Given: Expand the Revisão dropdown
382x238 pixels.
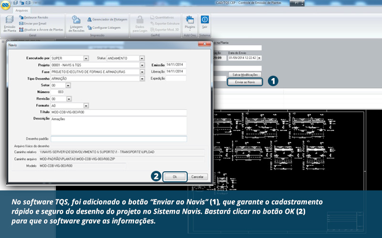Looking at the screenshot, I should [x=69, y=99].
